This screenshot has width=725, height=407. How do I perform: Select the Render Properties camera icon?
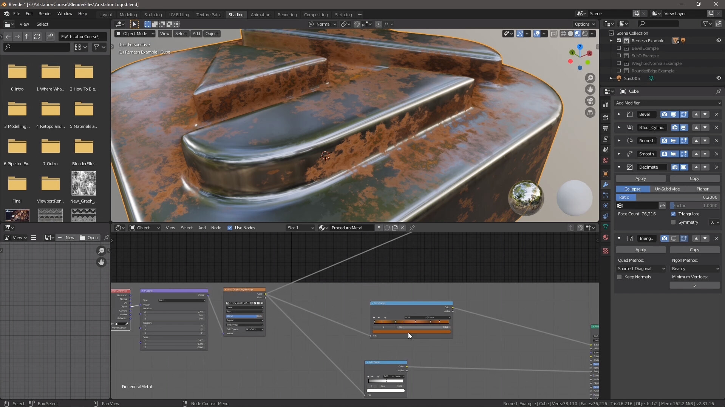[x=606, y=118]
